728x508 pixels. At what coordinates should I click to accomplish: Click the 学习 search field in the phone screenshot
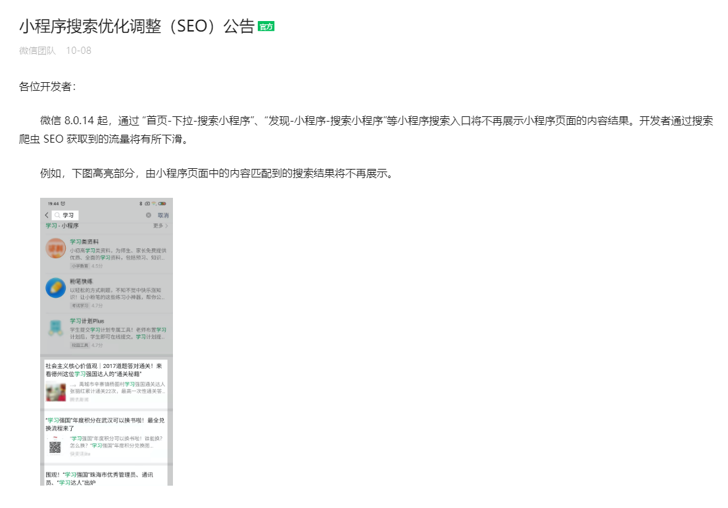(x=65, y=216)
